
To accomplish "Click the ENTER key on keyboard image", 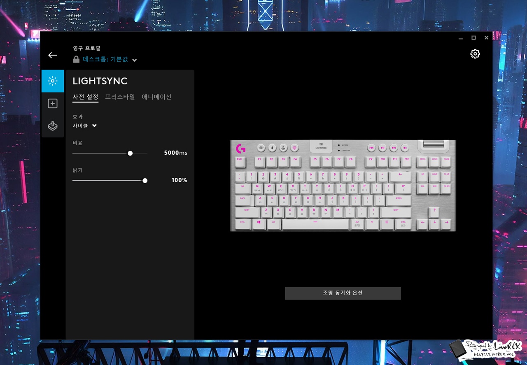I will [399, 200].
